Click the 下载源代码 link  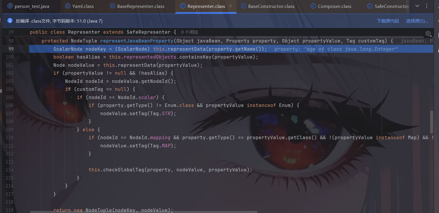pos(388,21)
